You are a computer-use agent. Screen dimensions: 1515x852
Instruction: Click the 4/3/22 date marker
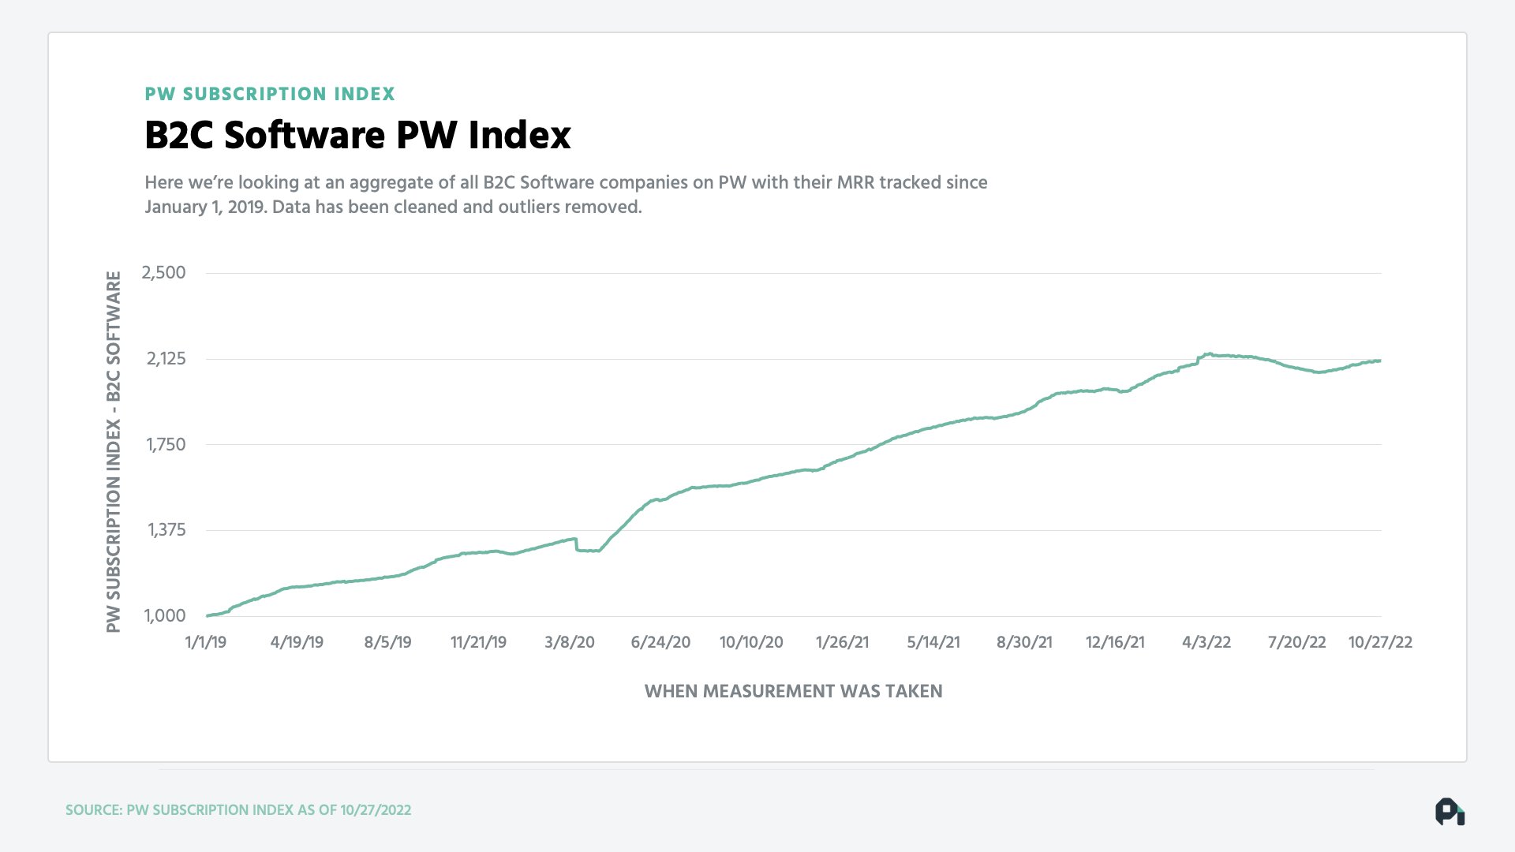coord(1206,642)
